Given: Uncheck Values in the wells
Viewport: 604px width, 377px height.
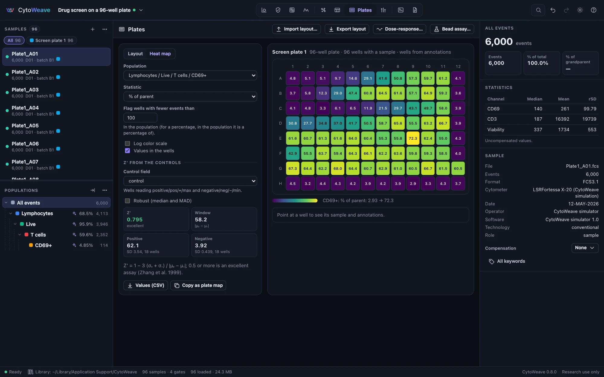Looking at the screenshot, I should click(127, 151).
